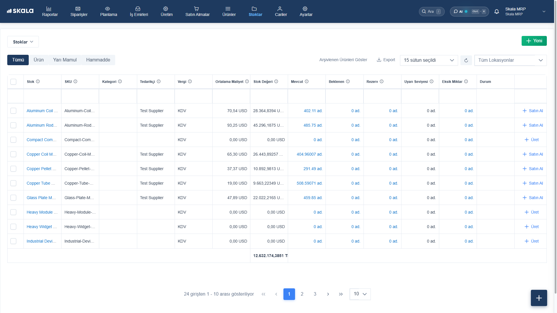Check the Copper Pellet row checkbox
Viewport: 557px width, 313px height.
pyautogui.click(x=13, y=169)
